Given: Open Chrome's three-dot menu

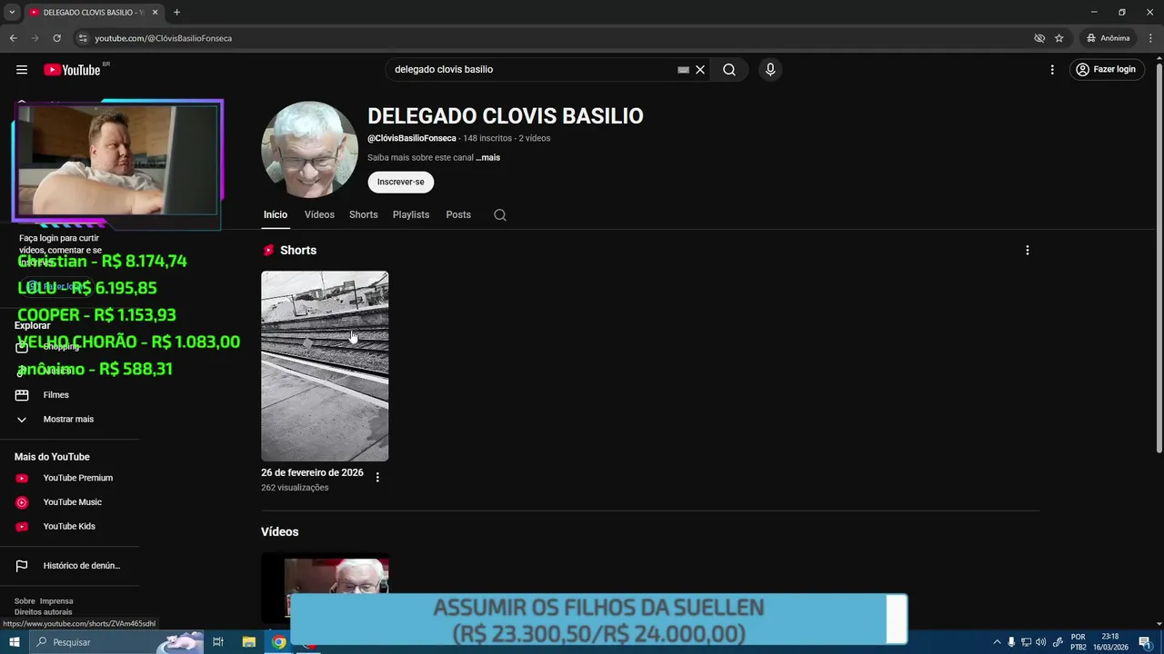Looking at the screenshot, I should point(1150,38).
